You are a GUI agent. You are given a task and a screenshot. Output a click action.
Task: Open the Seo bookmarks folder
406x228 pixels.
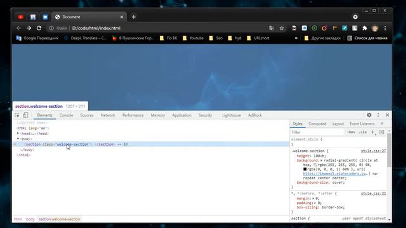216,38
